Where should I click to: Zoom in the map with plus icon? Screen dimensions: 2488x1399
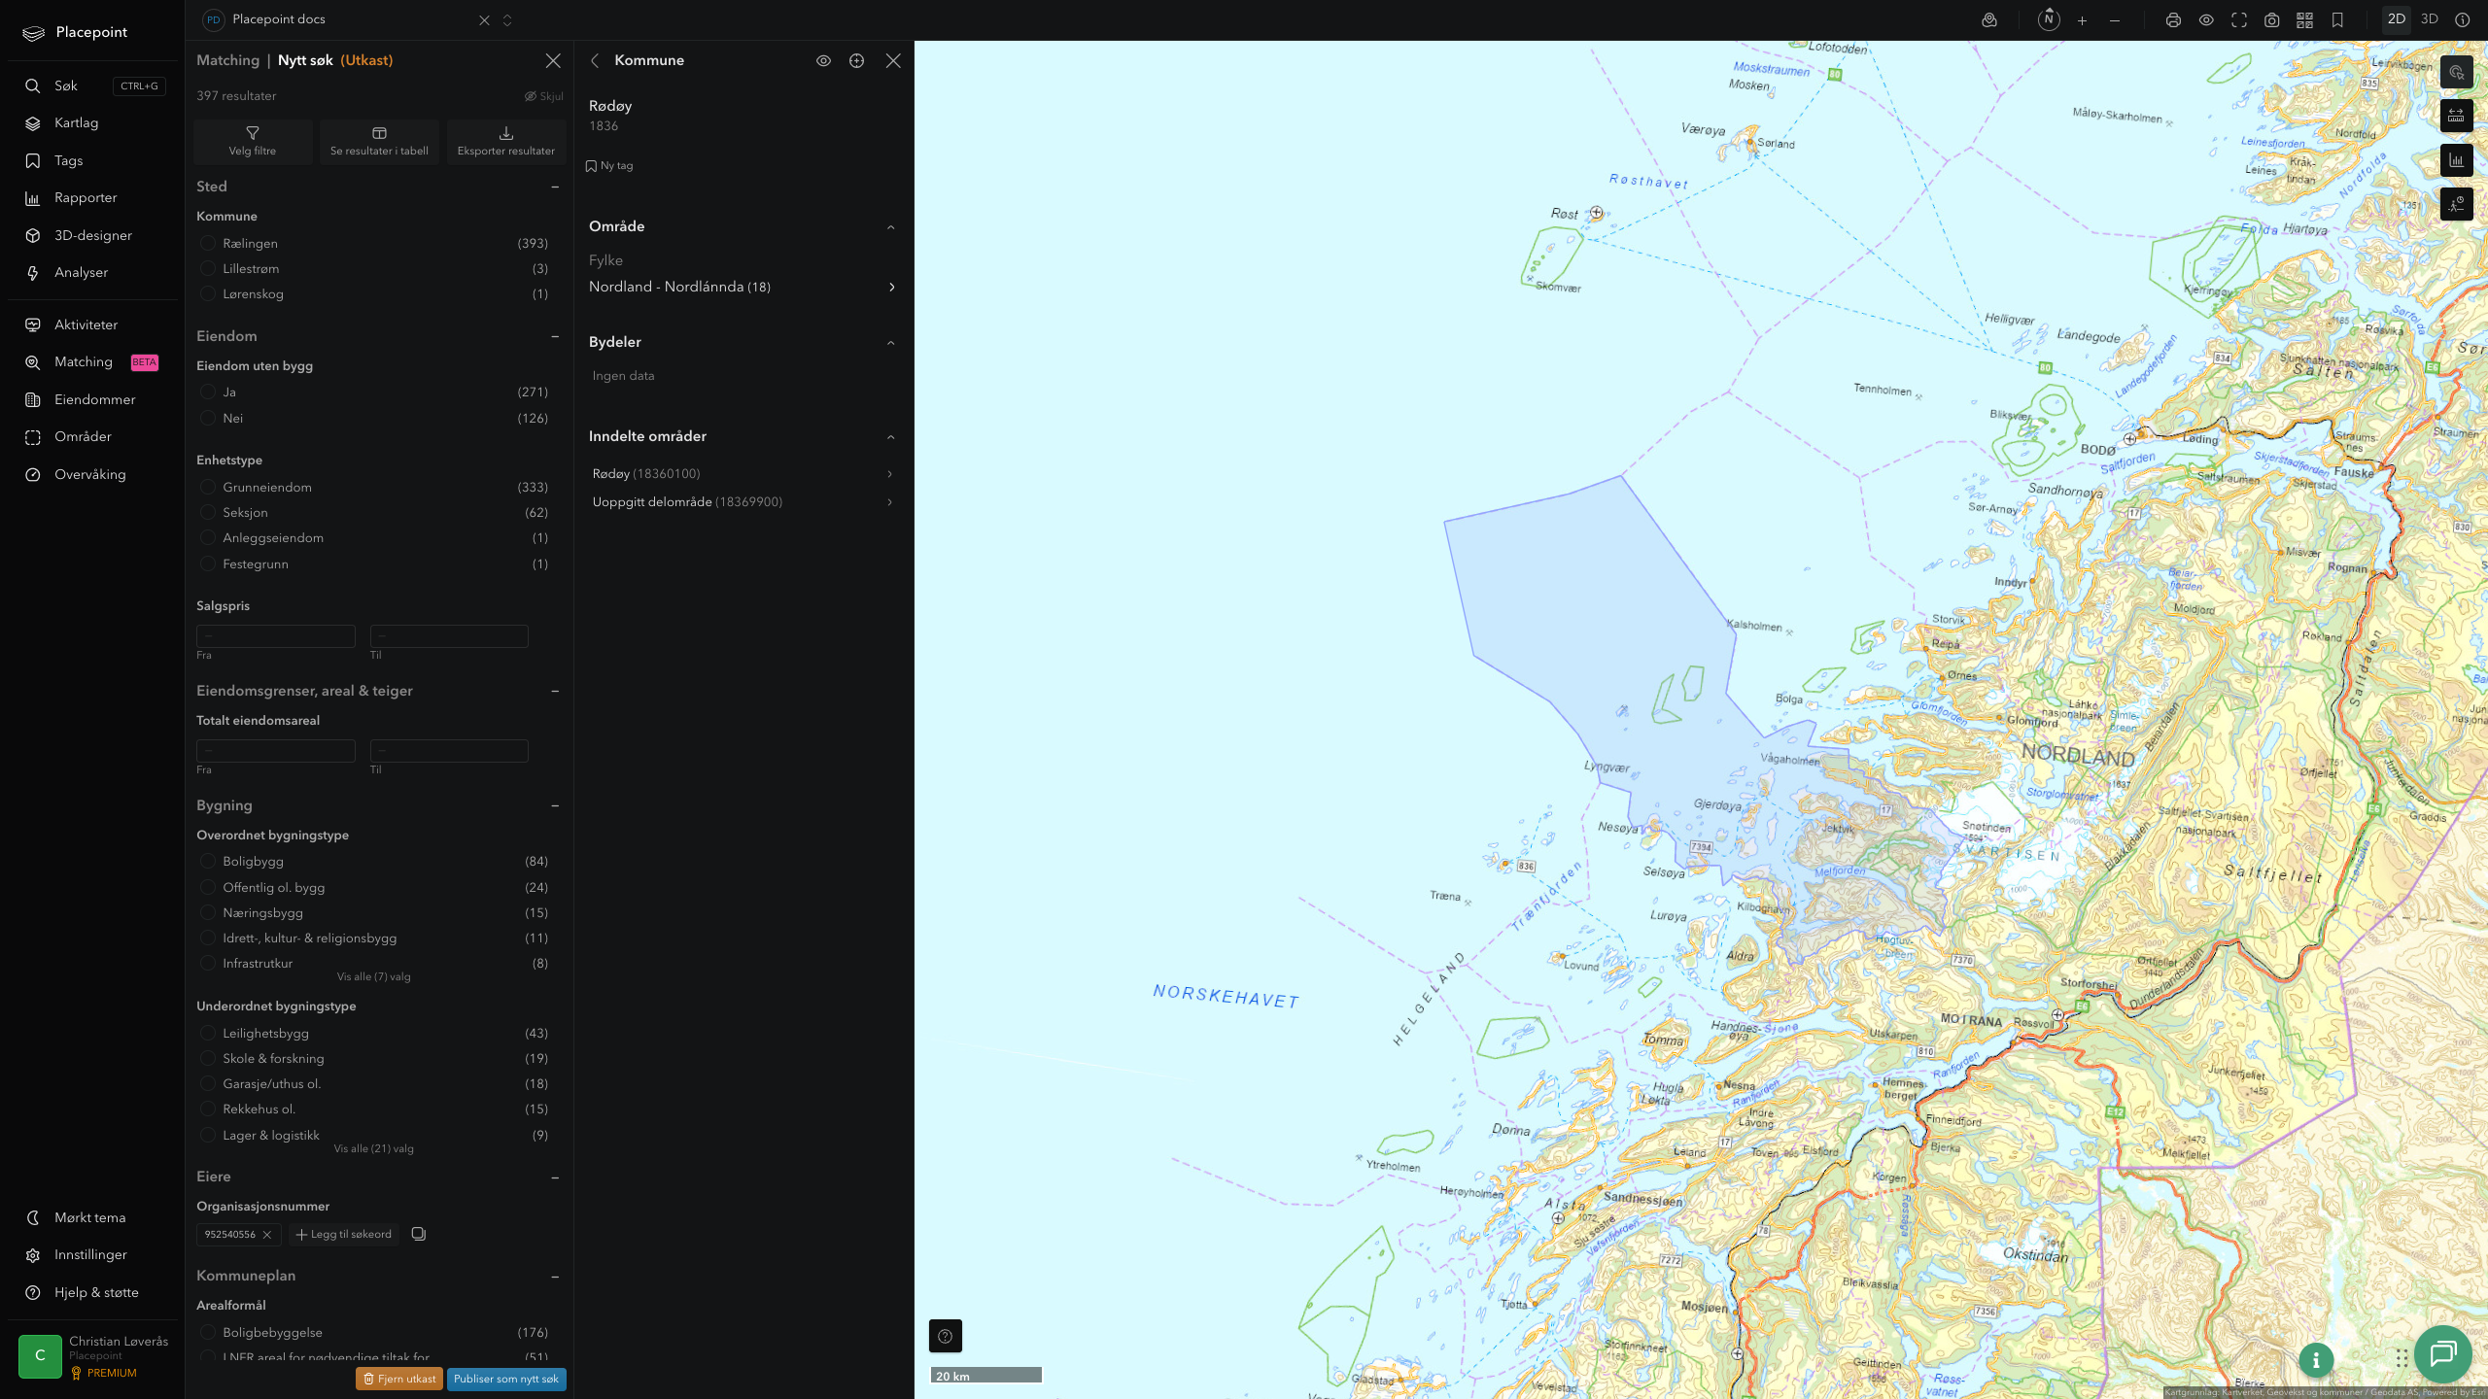pyautogui.click(x=2082, y=20)
